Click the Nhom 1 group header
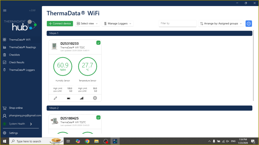The image size is (259, 145). point(149,33)
